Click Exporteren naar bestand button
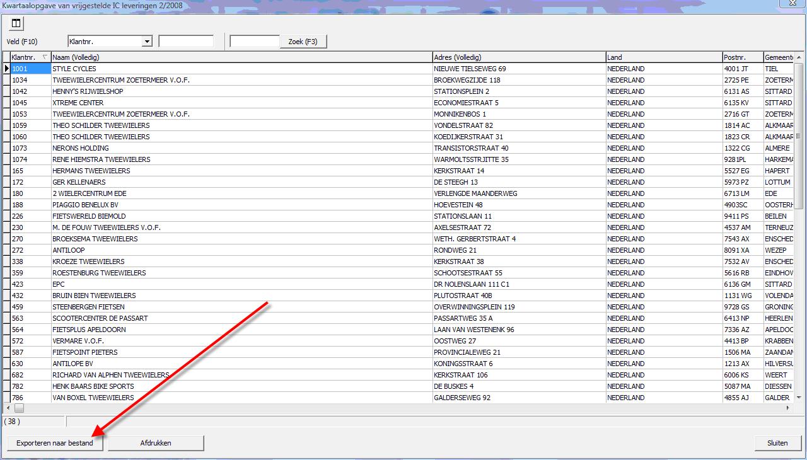Screen dimensions: 807x460 55,443
